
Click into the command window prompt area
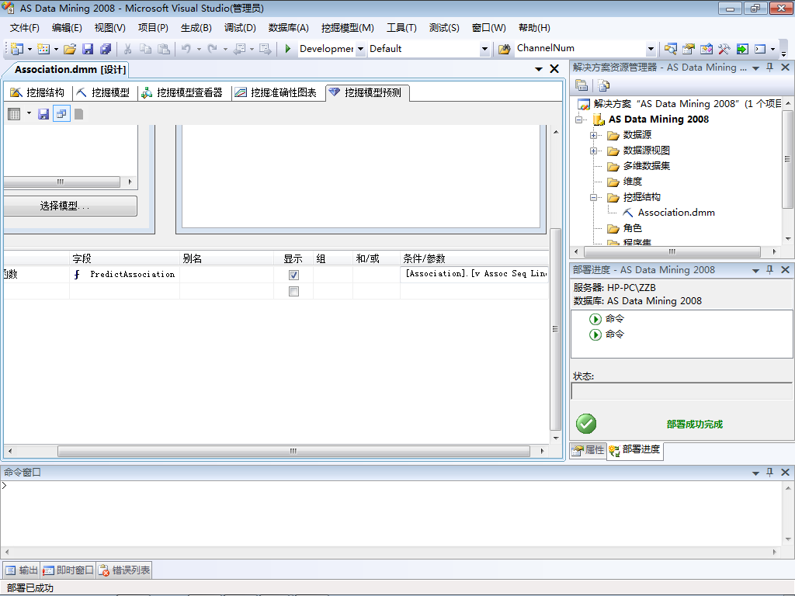(x=391, y=513)
